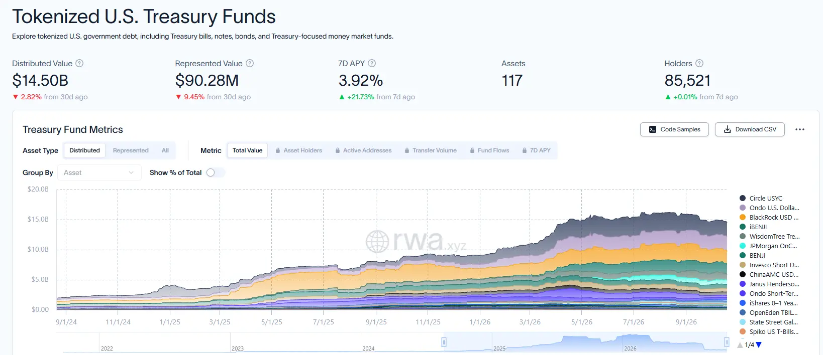Click the 7D APY help icon
This screenshot has height=355, width=823.
[x=372, y=63]
